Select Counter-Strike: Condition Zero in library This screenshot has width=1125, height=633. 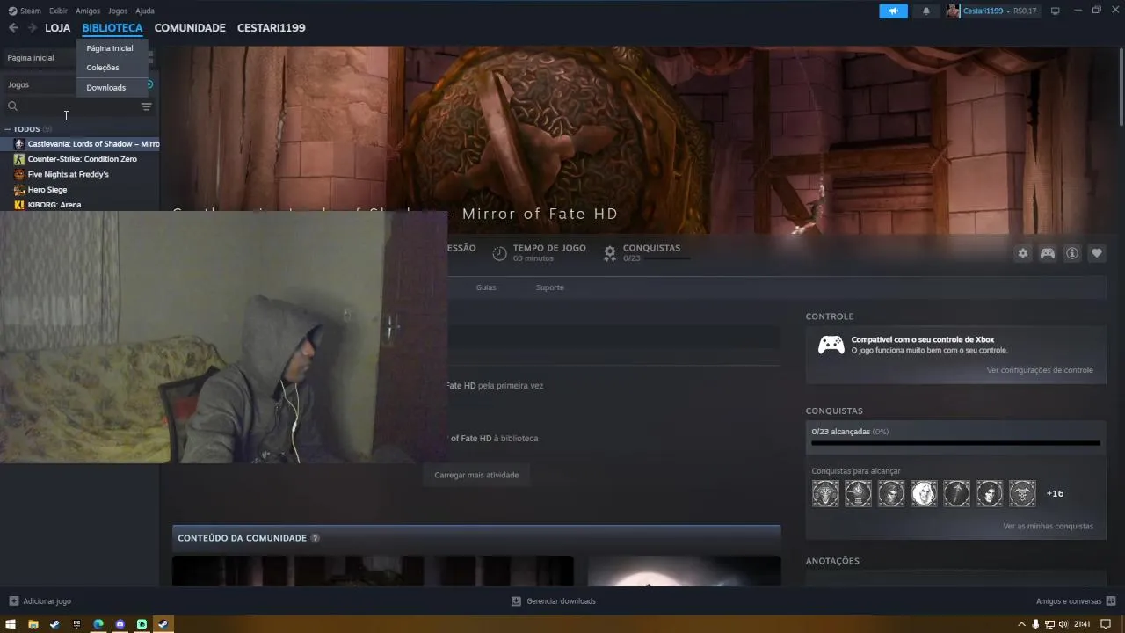point(80,159)
